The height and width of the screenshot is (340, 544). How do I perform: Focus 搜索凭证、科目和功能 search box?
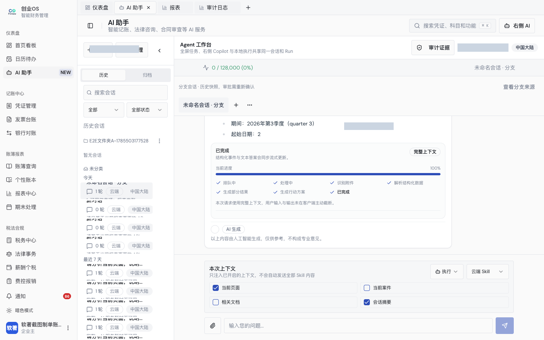(453, 26)
